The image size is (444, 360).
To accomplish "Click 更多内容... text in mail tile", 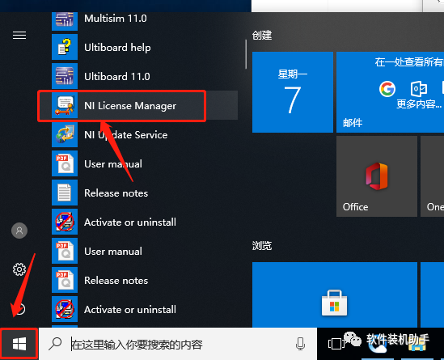I will pos(419,104).
